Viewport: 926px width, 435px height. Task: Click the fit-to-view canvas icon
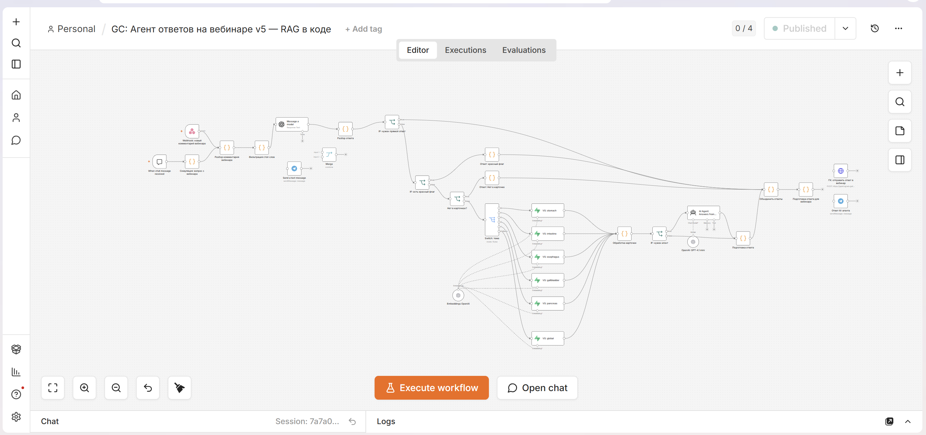point(53,387)
